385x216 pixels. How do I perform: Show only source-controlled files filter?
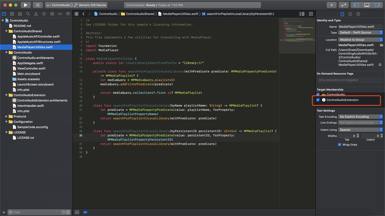pos(68,212)
